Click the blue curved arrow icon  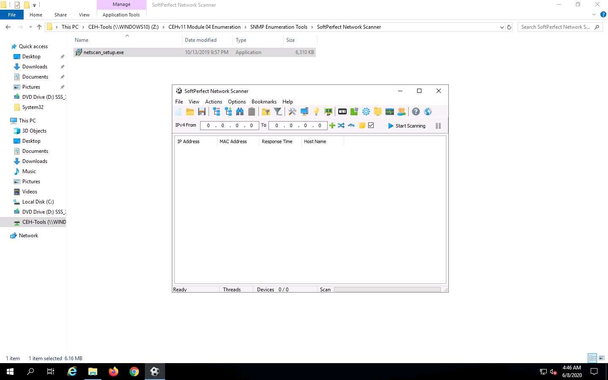click(x=351, y=125)
